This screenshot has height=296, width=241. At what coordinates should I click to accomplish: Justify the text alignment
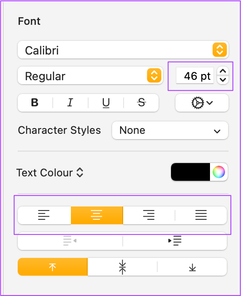click(x=201, y=215)
